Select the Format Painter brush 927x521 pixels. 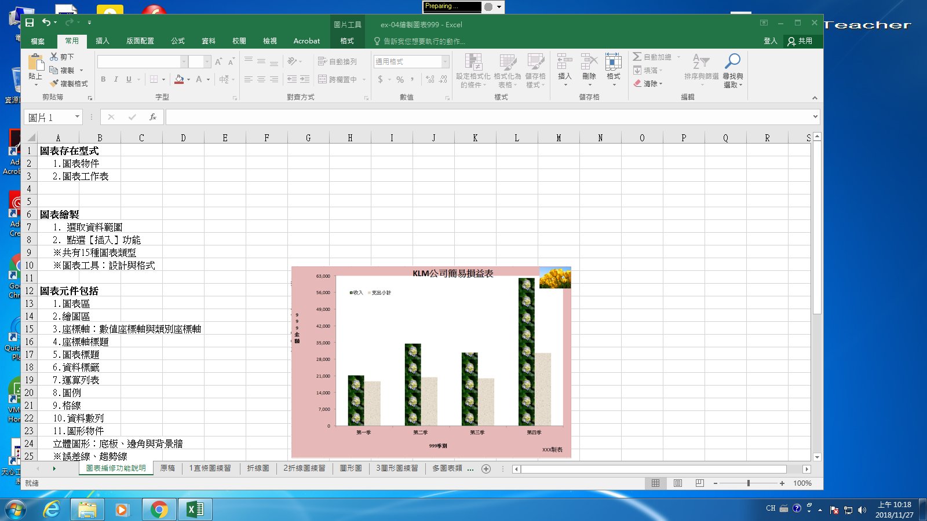point(68,83)
